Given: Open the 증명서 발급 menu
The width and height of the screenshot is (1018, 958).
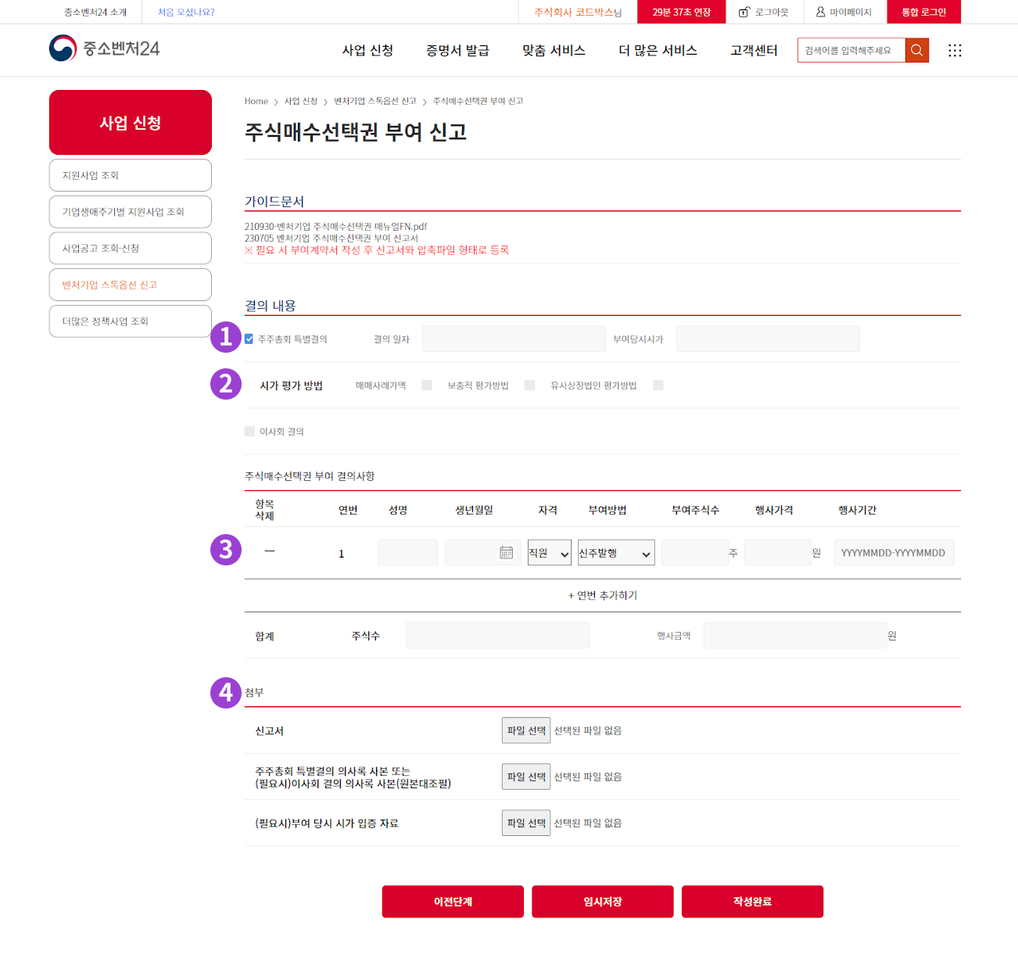Looking at the screenshot, I should click(x=457, y=50).
